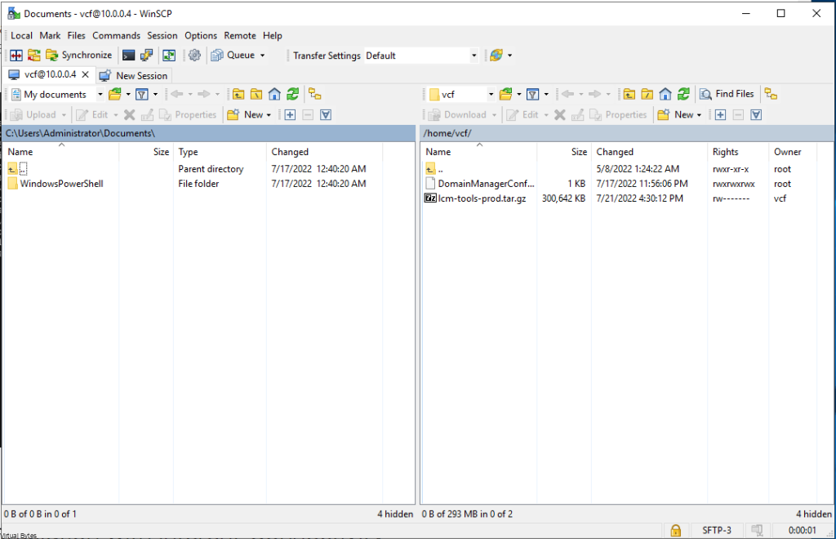This screenshot has height=539, width=836.
Task: Go to remote root directory icon
Action: coord(647,95)
